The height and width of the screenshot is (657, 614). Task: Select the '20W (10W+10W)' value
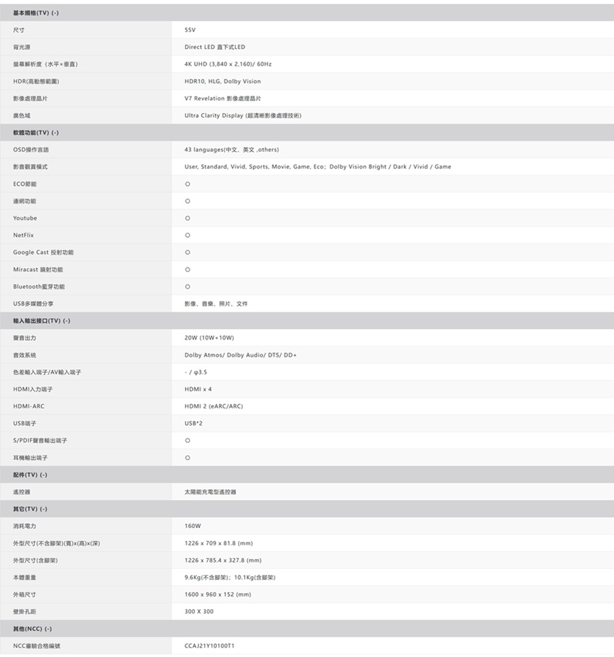(209, 338)
